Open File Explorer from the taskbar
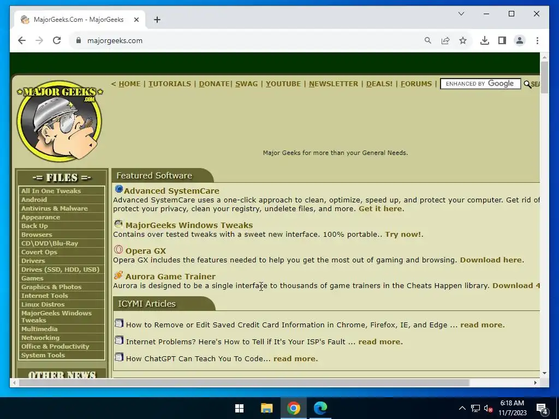Image resolution: width=559 pixels, height=419 pixels. [266, 408]
